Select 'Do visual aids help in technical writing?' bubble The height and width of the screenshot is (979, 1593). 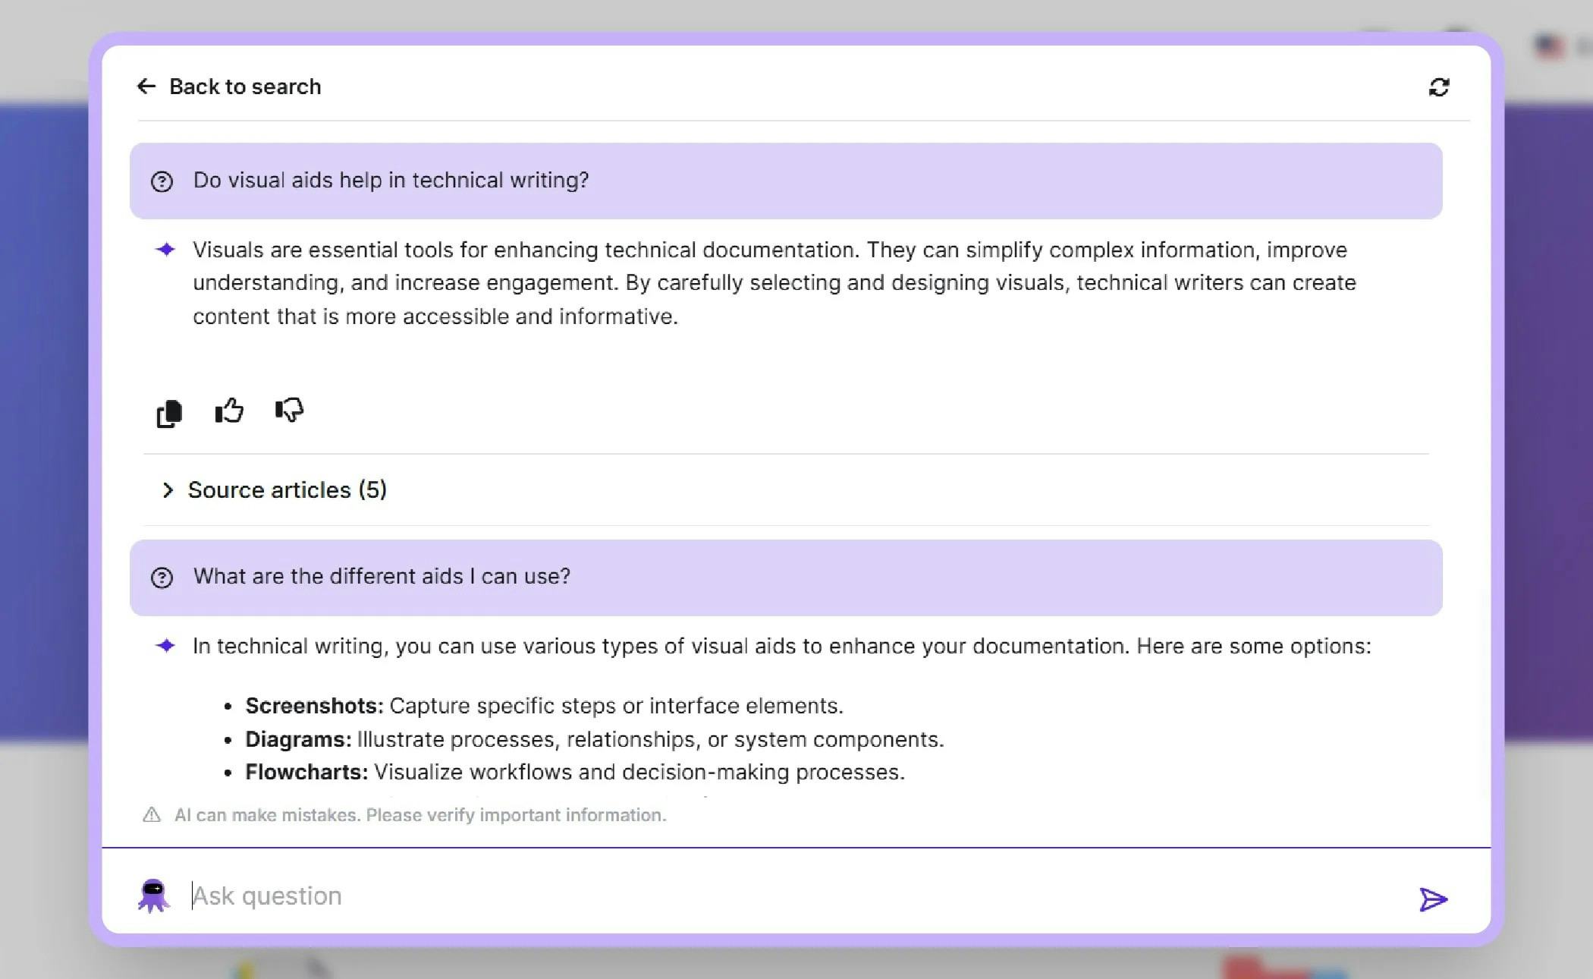tap(785, 181)
